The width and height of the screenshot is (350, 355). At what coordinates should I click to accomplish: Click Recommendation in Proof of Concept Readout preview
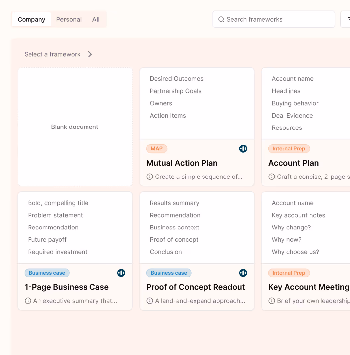coord(175,215)
